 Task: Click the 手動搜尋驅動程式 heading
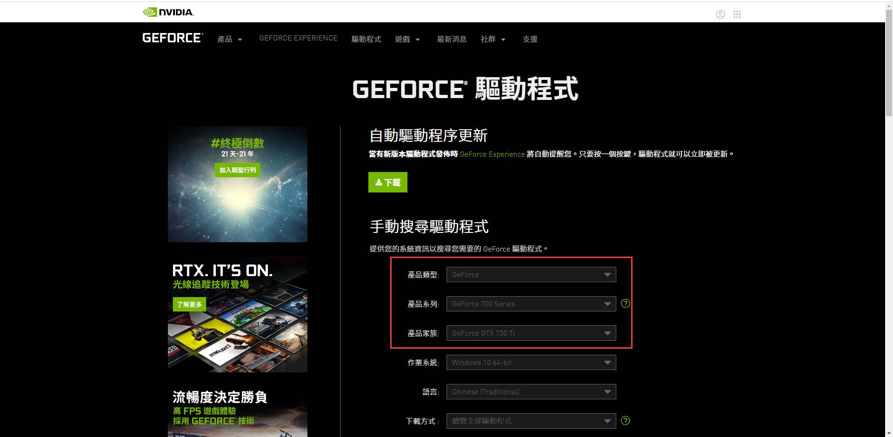[x=429, y=227]
